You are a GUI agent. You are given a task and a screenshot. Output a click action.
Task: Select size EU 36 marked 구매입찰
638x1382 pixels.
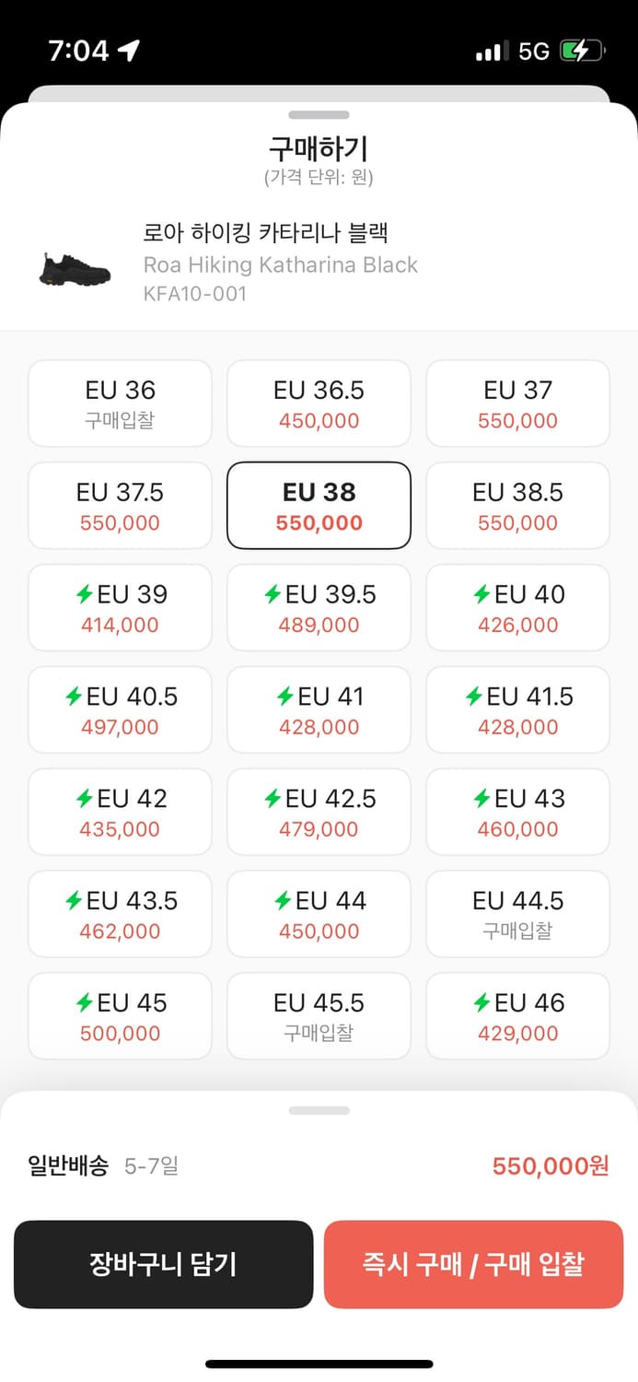[120, 403]
